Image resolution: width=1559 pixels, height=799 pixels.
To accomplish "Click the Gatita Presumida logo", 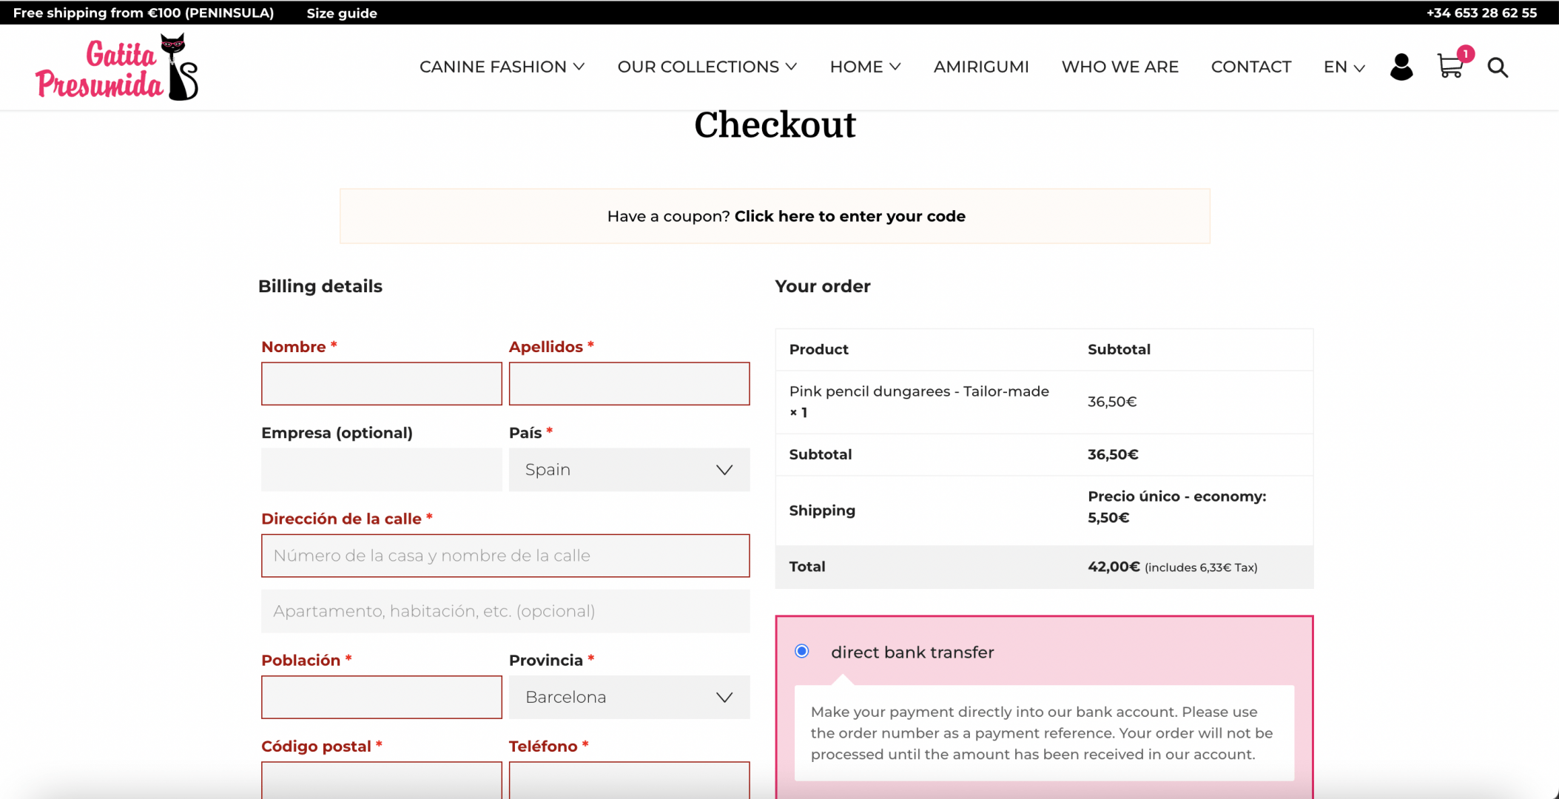I will point(117,67).
